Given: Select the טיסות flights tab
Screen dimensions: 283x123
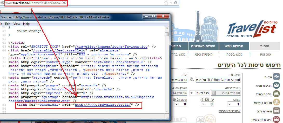Looking at the screenshot, I should [264, 46].
